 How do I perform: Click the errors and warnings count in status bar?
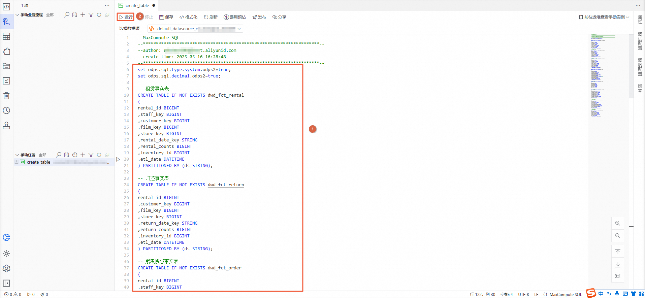[x=13, y=294]
